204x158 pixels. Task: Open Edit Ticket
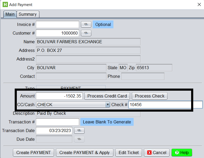click(x=129, y=152)
